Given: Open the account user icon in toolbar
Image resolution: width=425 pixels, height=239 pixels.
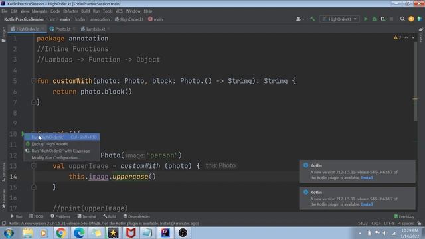Looking at the screenshot, I should 299,19.
